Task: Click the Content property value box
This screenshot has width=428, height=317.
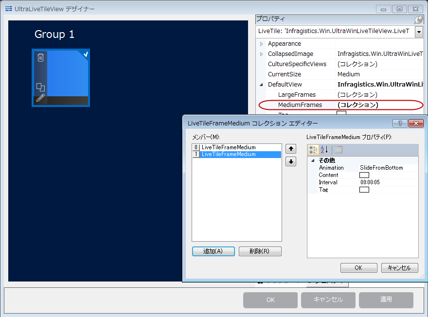Action: (x=365, y=175)
